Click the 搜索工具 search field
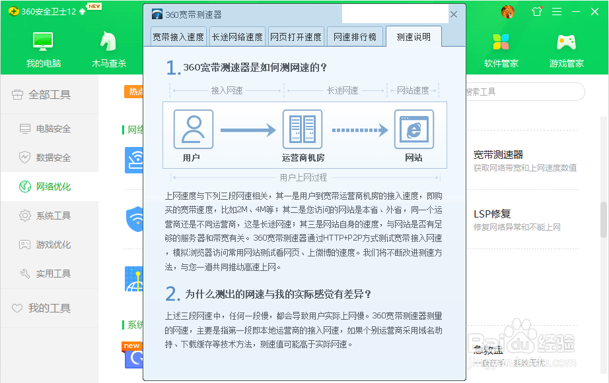 point(525,92)
